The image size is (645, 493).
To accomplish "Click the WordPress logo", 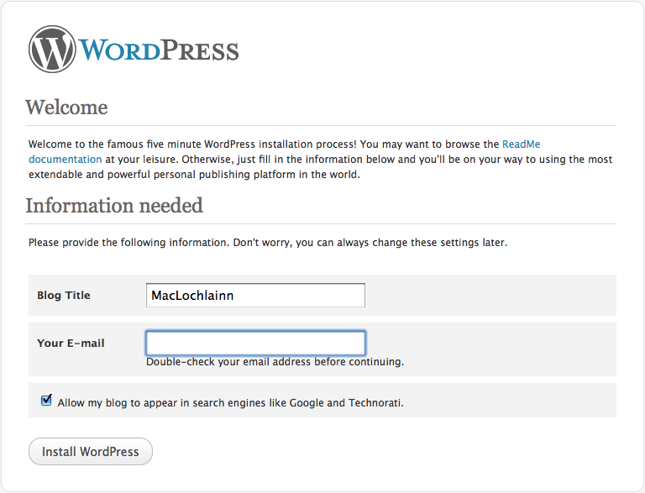I will [134, 50].
